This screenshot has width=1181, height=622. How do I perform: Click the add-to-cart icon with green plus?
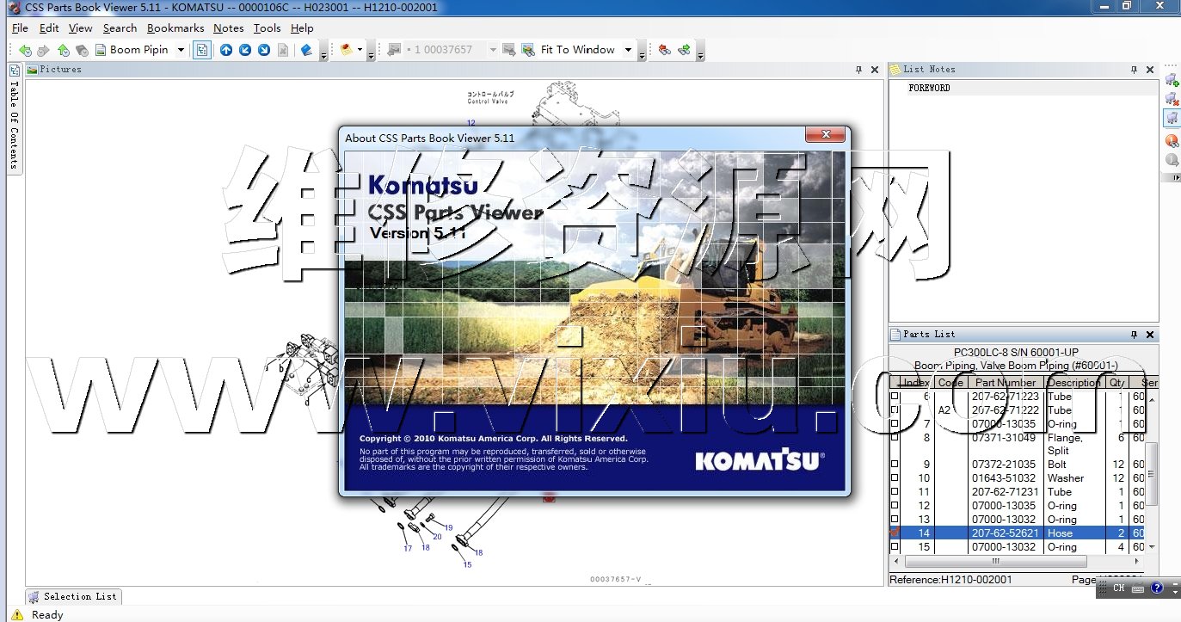point(1172,80)
